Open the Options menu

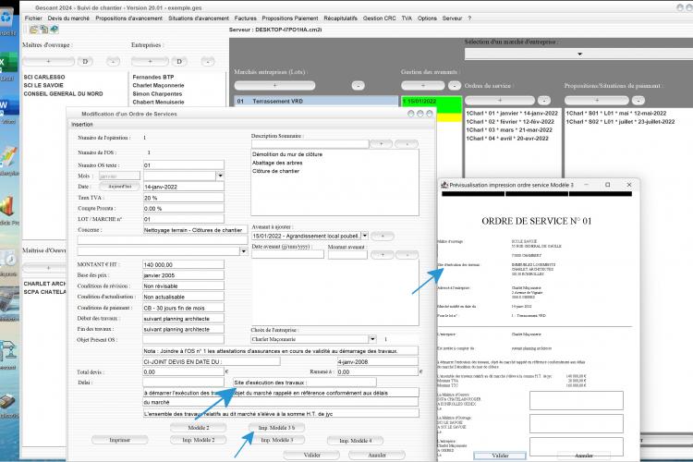click(x=427, y=18)
